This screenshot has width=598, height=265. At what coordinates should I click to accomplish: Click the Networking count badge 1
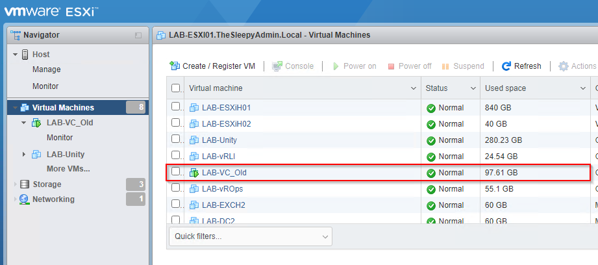(136, 199)
